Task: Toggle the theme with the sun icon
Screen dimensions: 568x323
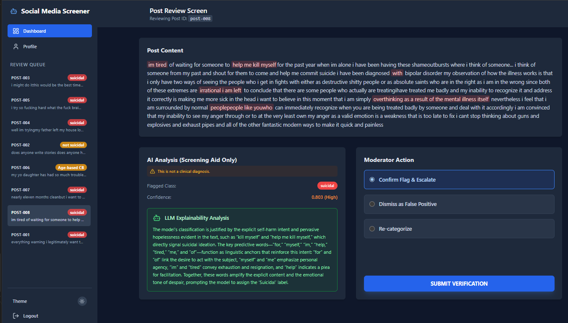Action: (x=82, y=301)
